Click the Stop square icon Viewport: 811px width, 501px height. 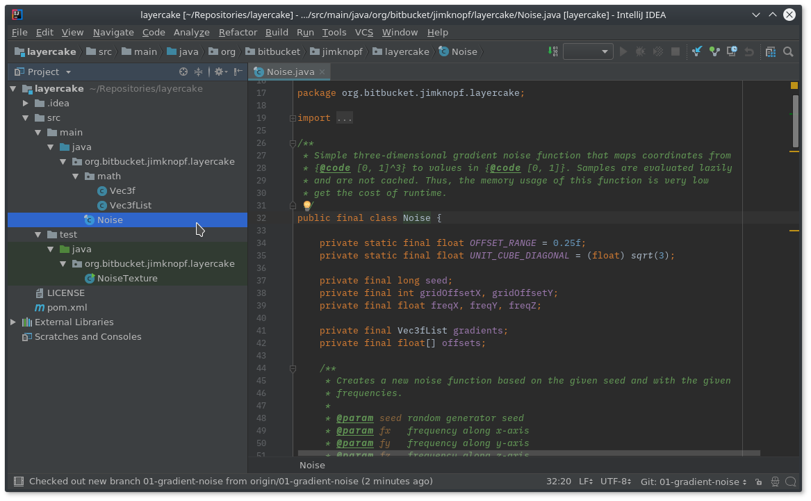pos(675,51)
